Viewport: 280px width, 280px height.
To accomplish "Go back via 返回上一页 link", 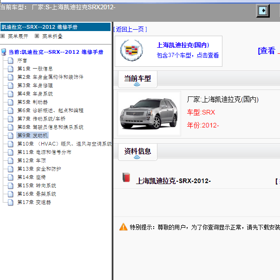I will coord(130,29).
